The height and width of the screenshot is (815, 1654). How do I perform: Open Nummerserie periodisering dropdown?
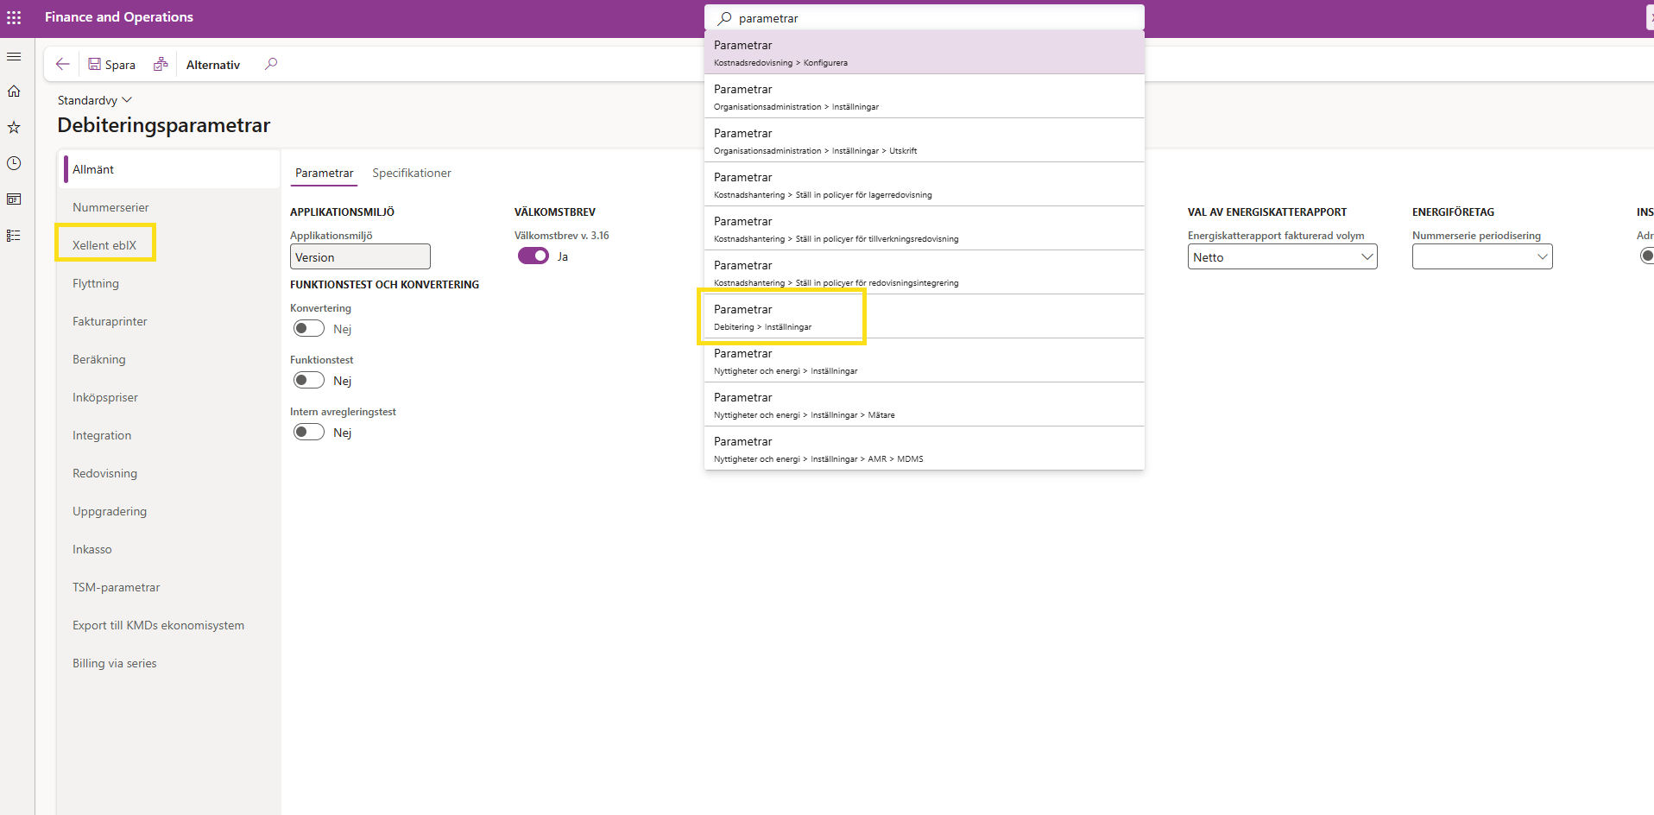coord(1481,257)
